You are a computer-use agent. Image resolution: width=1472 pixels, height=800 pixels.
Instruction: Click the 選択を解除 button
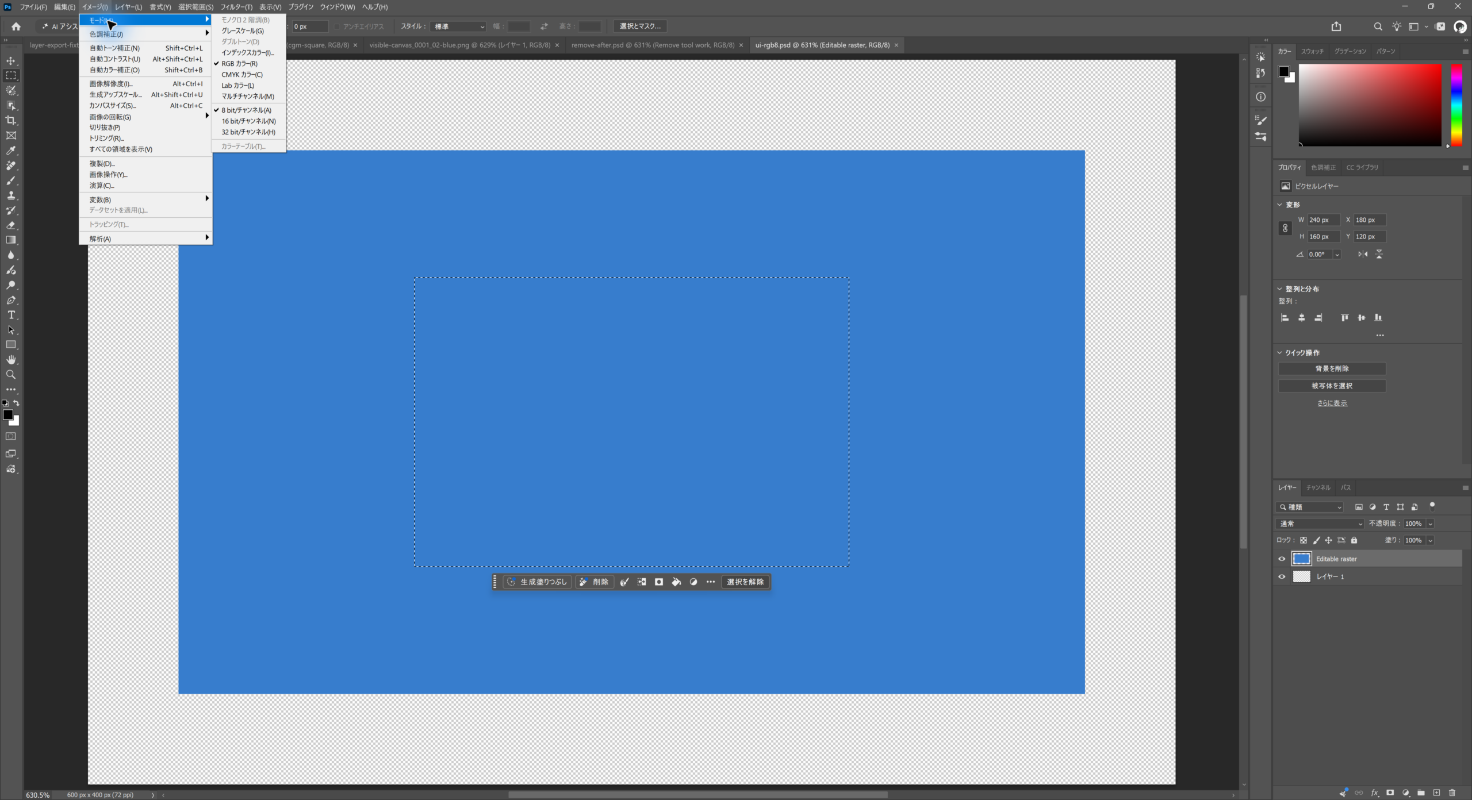745,582
